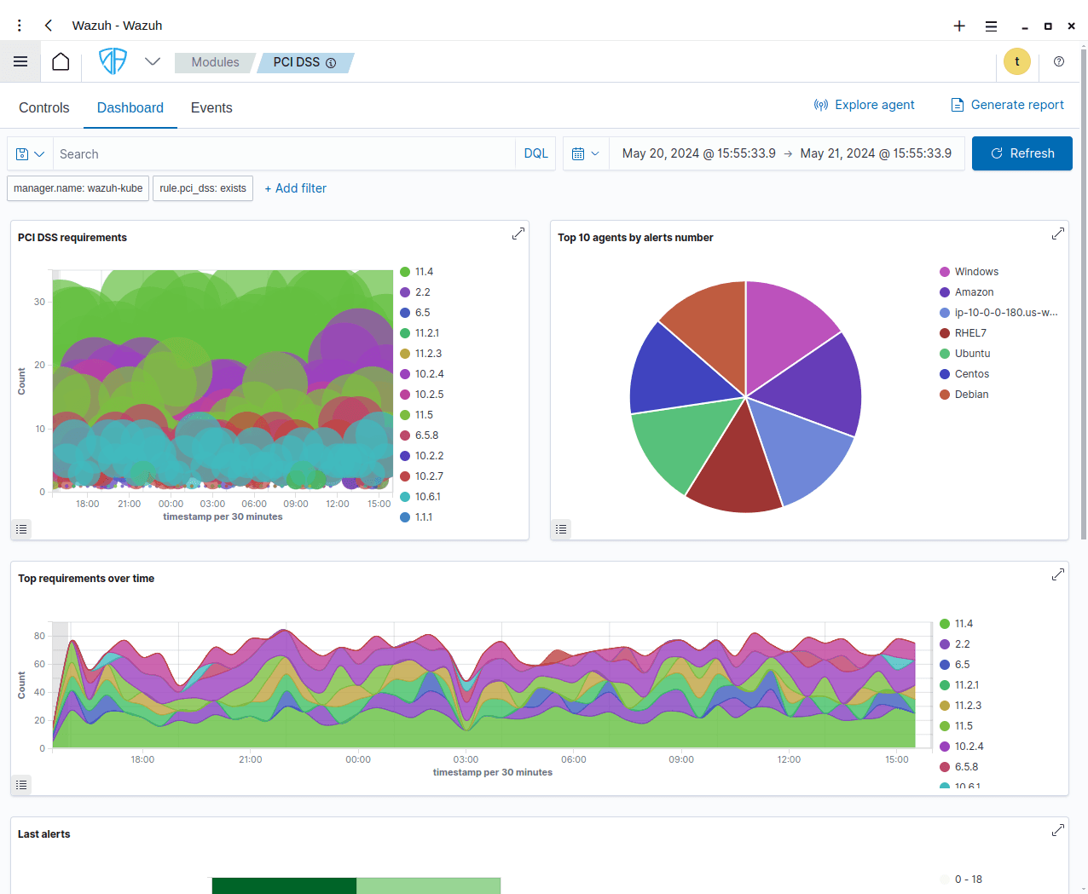
Task: Click the Generate report link
Action: click(x=1007, y=105)
